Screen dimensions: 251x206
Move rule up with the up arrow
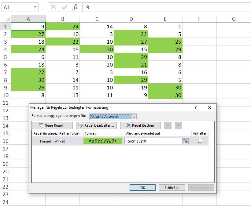click(x=168, y=125)
